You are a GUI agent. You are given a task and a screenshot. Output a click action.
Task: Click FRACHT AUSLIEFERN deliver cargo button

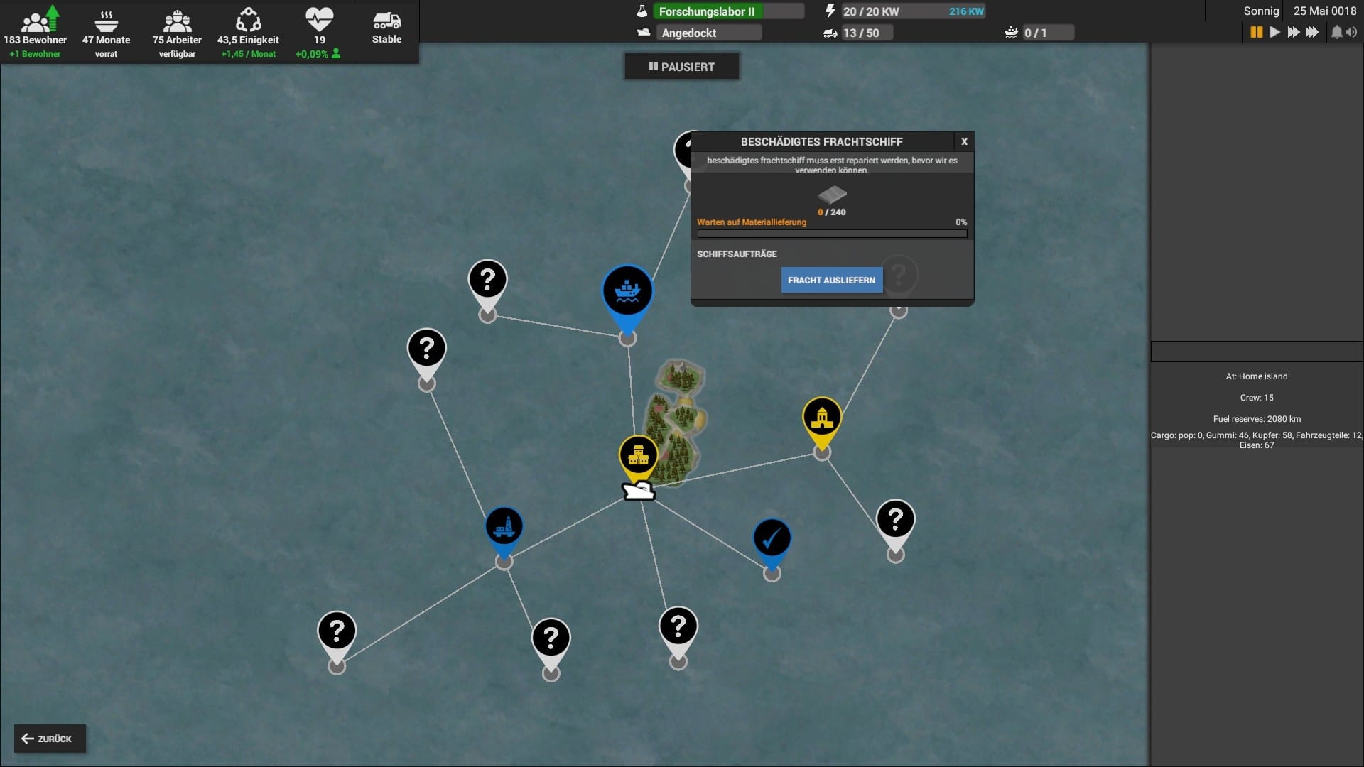[x=831, y=279]
